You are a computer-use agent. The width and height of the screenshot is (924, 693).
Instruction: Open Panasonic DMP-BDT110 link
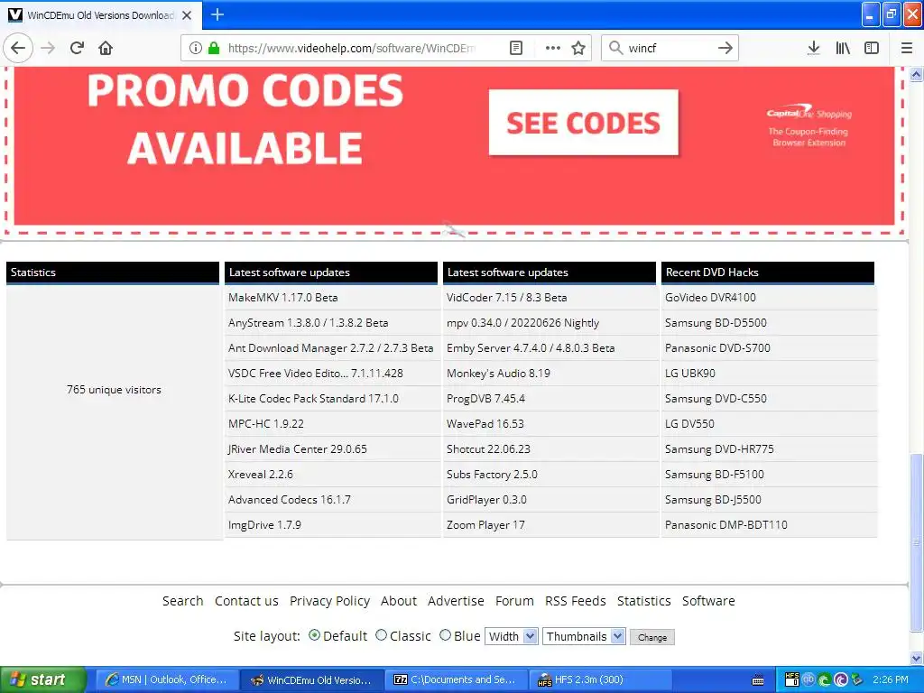point(726,525)
